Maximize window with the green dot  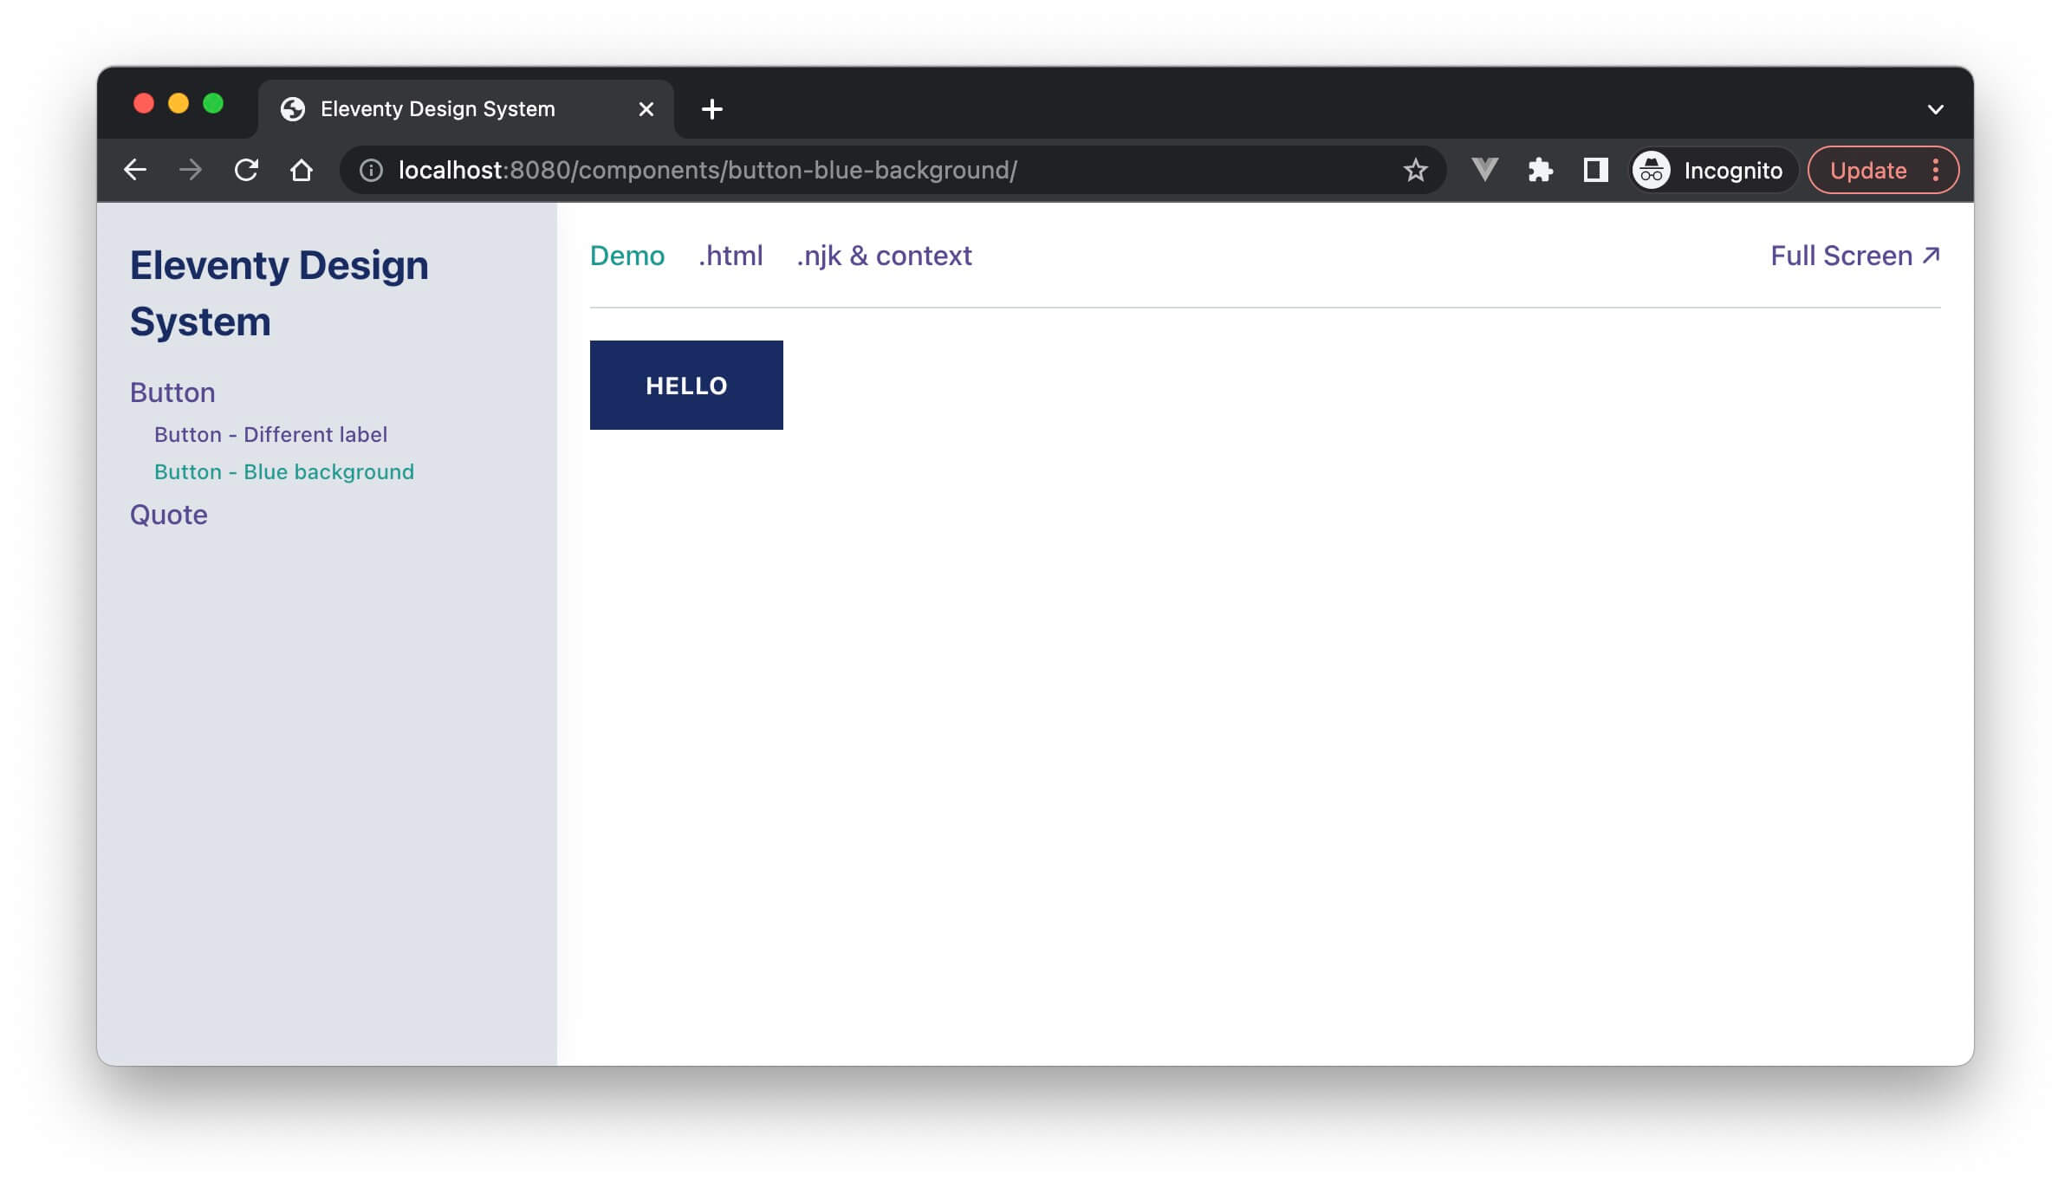click(x=213, y=104)
